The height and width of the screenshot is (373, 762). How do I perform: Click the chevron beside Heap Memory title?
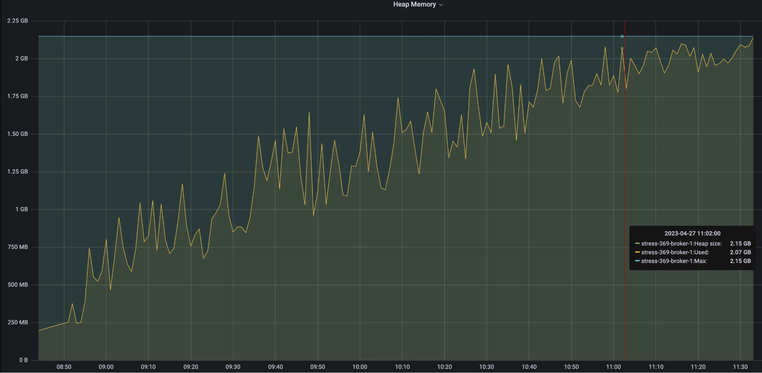click(x=441, y=5)
